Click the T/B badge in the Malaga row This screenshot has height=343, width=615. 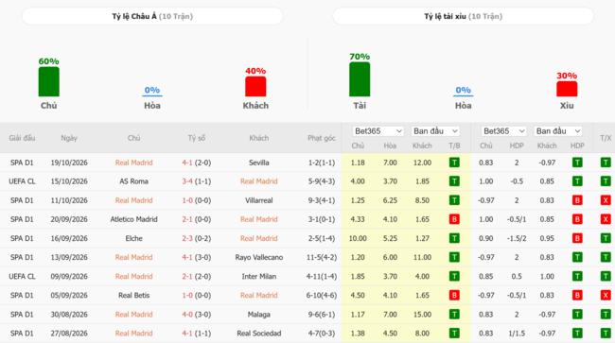coord(454,315)
